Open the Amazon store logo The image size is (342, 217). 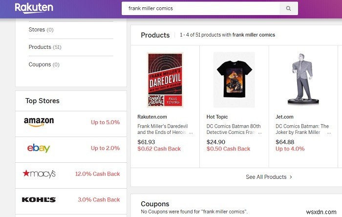(39, 122)
